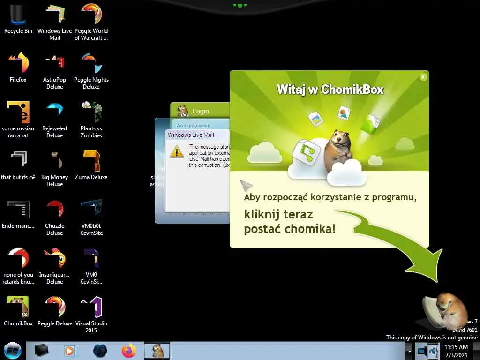This screenshot has width=480, height=360.
Task: Close the Witaj w ChomikBox welcome popup
Action: click(423, 77)
